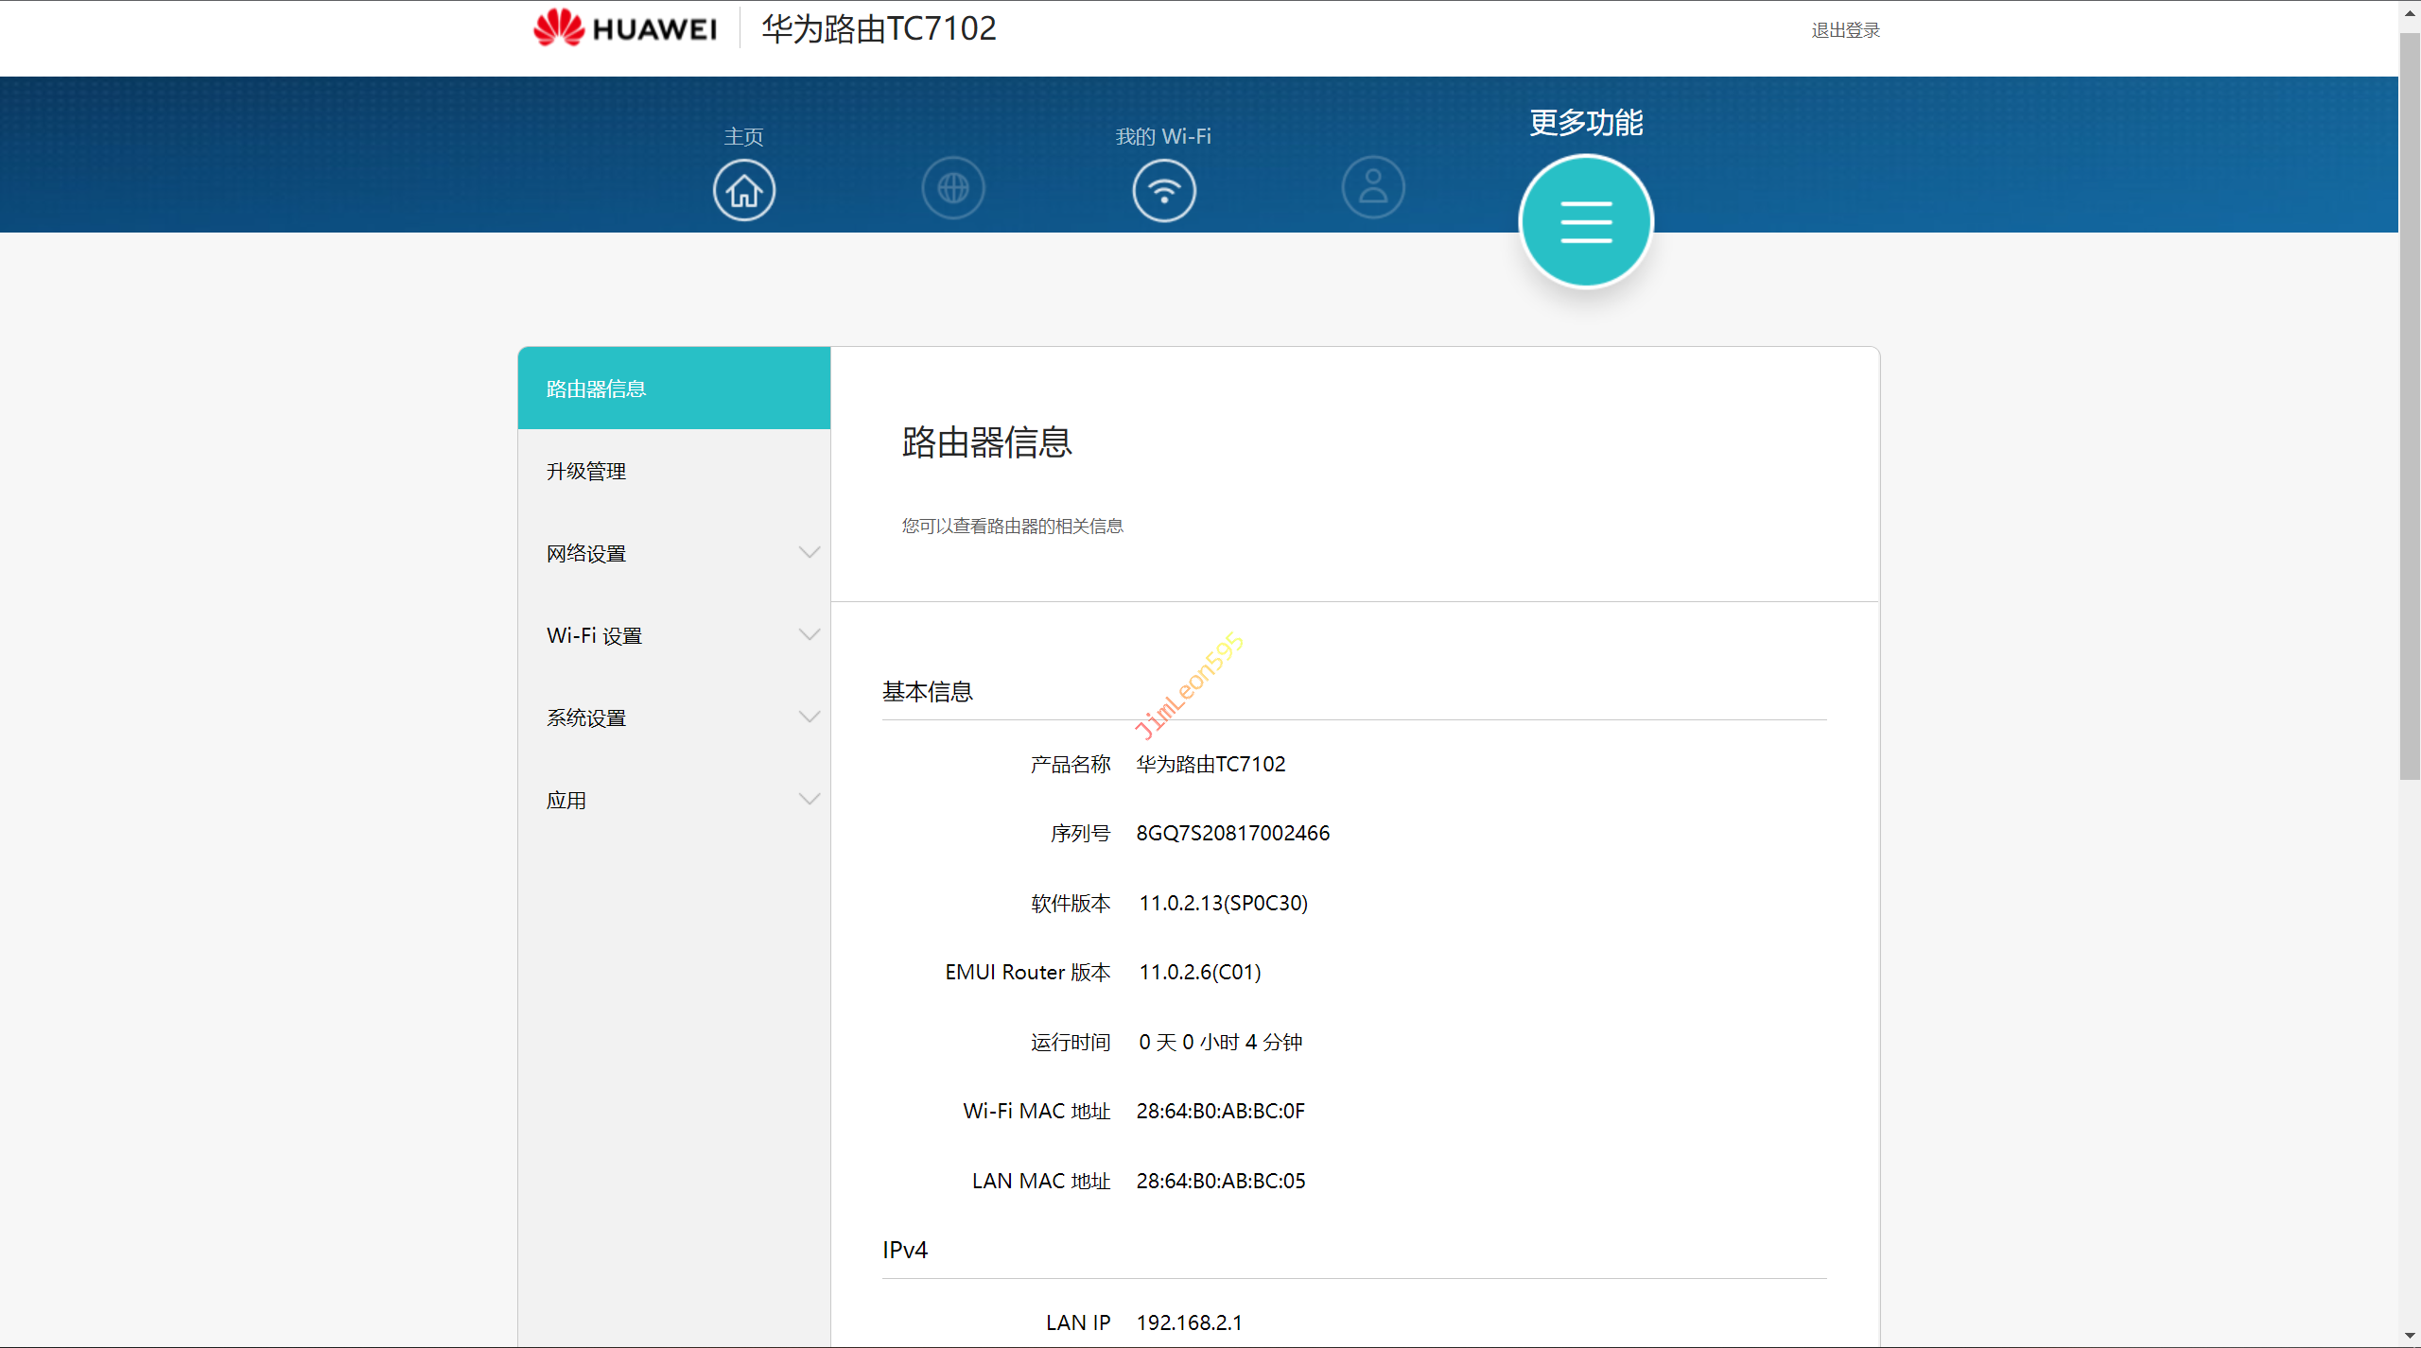Expand the Wi-Fi 设置 chevron
2421x1348 pixels.
[x=810, y=634]
